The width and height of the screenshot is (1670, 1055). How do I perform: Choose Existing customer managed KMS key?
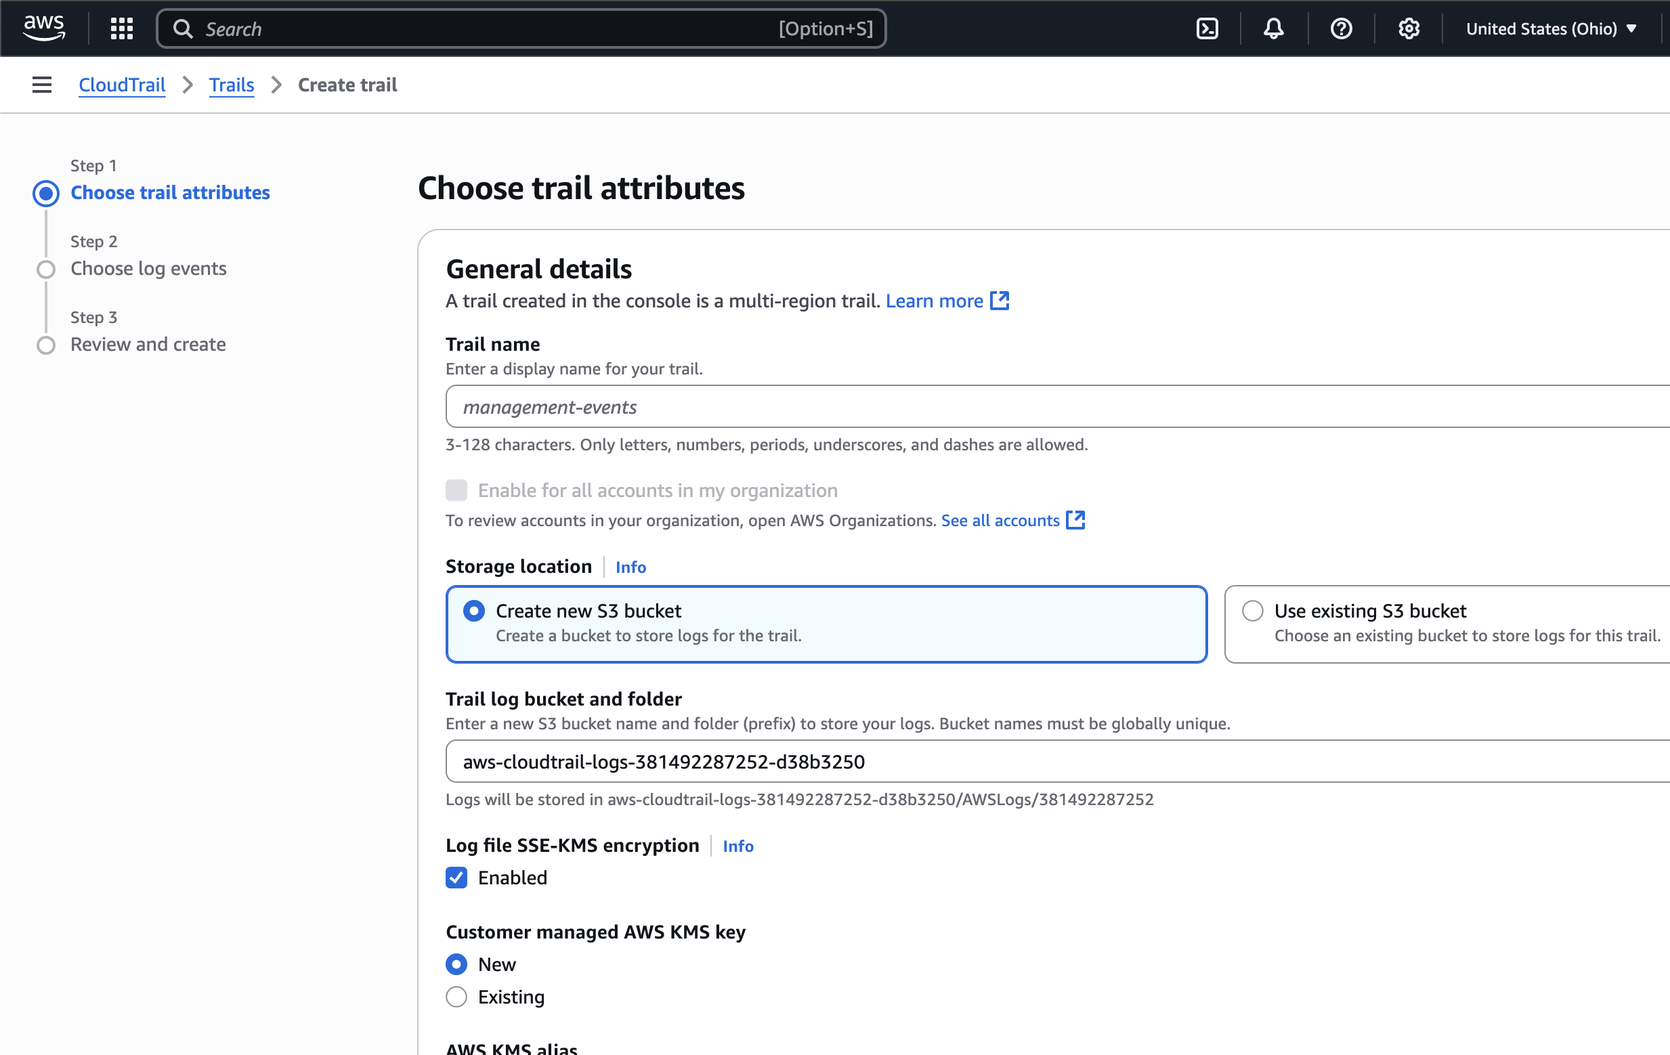coord(456,997)
